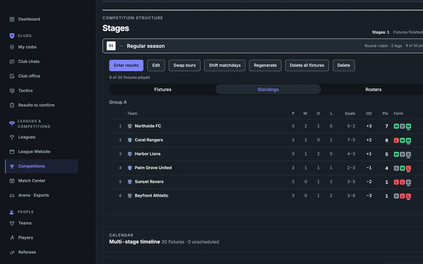Go to Match Center menu item
Image resolution: width=423 pixels, height=264 pixels.
[x=42, y=181]
